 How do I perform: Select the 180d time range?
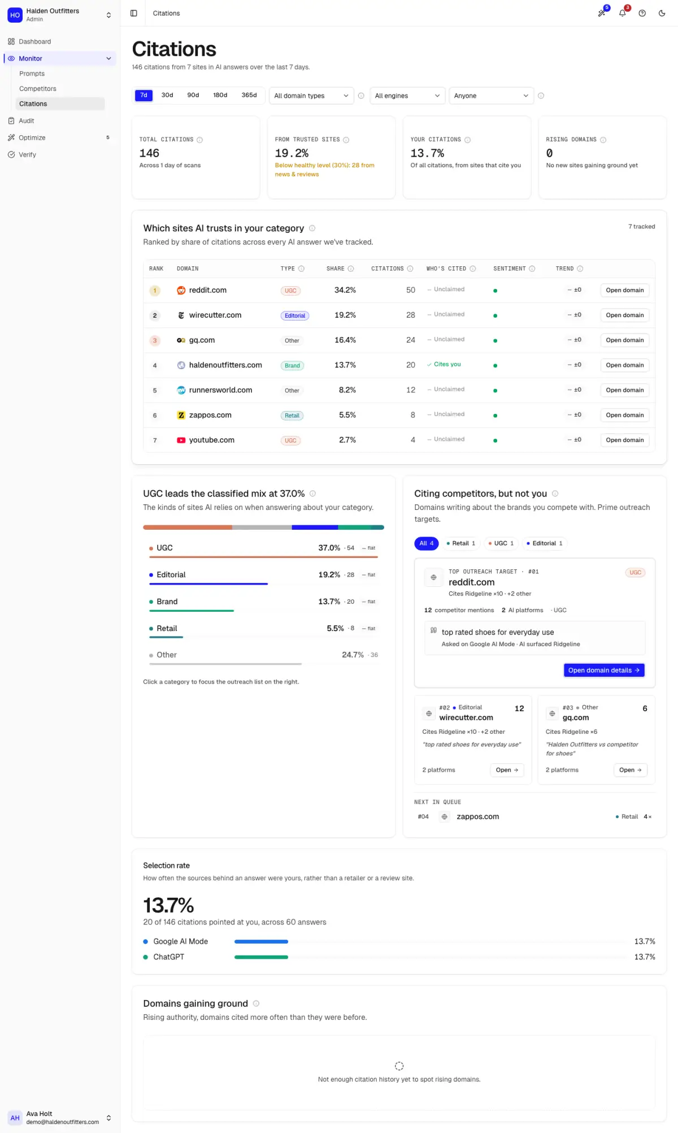(220, 96)
